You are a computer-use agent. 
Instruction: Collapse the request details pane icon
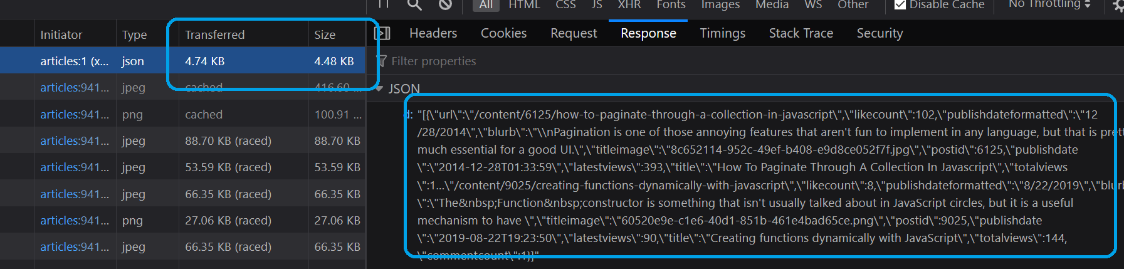[x=382, y=33]
